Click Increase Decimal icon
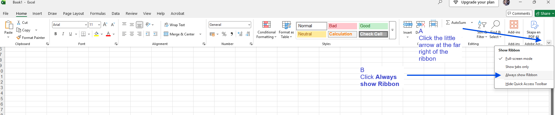Viewport: 555px width, 115px height. coord(240,34)
